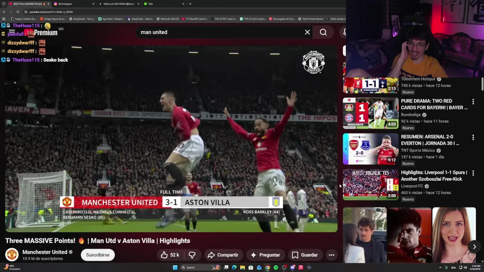Like the video with thumbs up
Viewport: 484px width, 272px height.
pos(170,255)
